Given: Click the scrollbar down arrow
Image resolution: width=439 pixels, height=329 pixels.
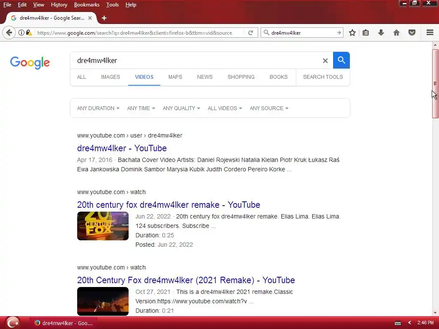Looking at the screenshot, I should click(x=435, y=313).
